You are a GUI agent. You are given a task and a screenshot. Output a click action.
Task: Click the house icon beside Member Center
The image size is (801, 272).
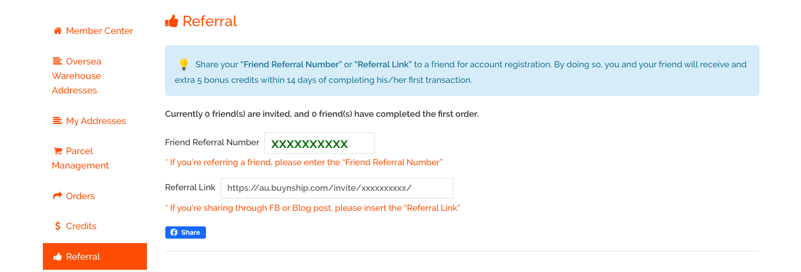(x=57, y=31)
